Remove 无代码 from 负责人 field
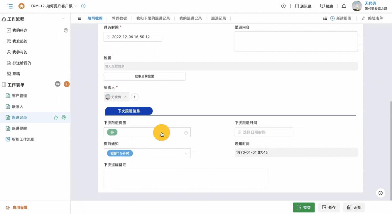 [125, 97]
